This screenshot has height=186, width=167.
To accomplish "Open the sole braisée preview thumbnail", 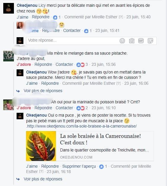I will 41,146.
